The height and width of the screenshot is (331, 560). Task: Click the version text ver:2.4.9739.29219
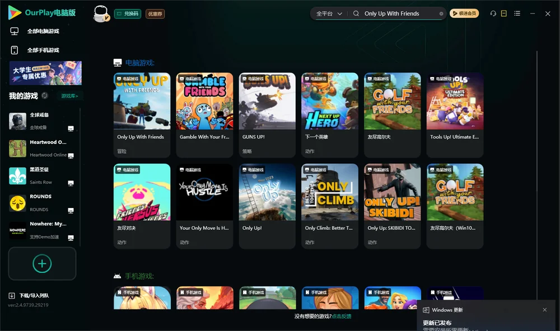tap(28, 305)
